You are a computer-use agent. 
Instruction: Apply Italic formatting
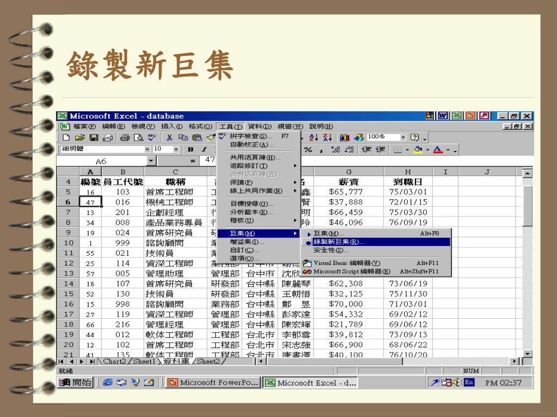click(x=205, y=149)
